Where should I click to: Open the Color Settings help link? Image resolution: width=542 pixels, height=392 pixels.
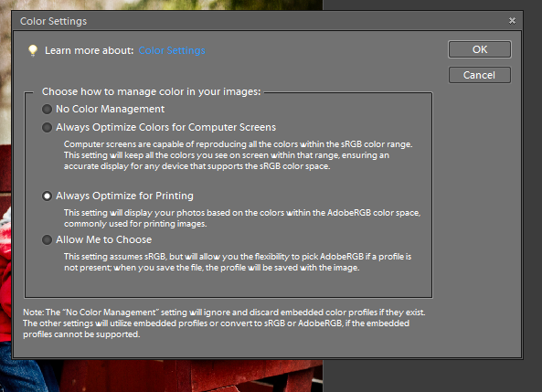coord(172,50)
